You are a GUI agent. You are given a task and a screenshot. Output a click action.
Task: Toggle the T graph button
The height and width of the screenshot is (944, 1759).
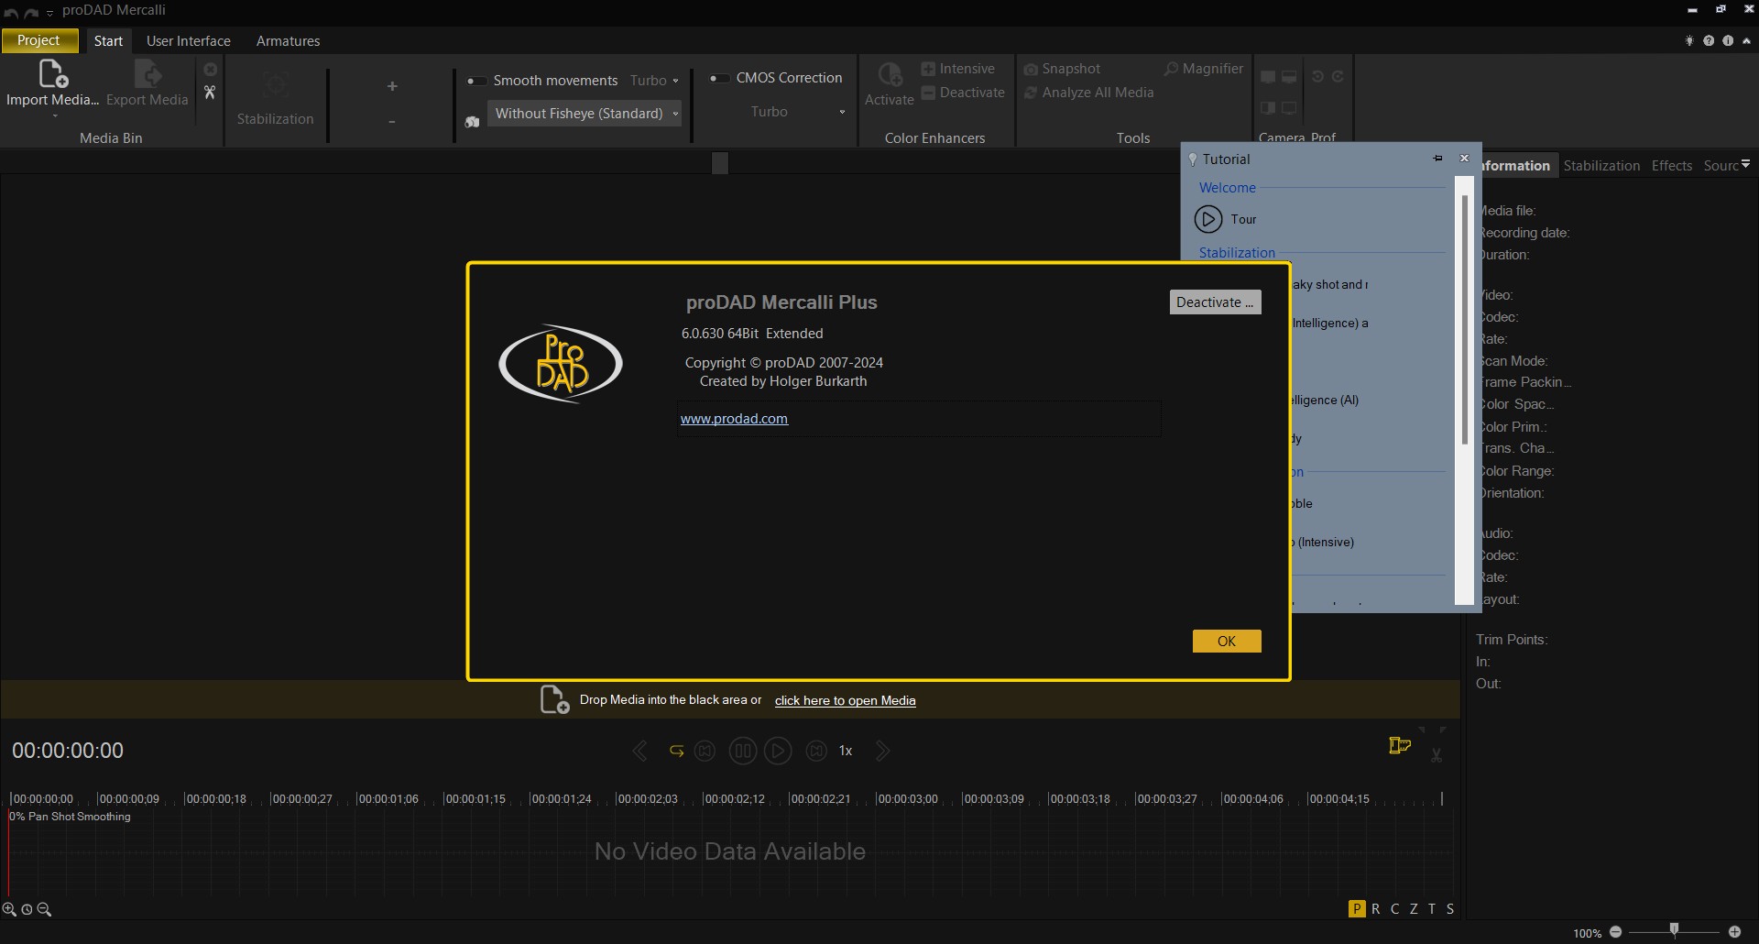[x=1432, y=908]
